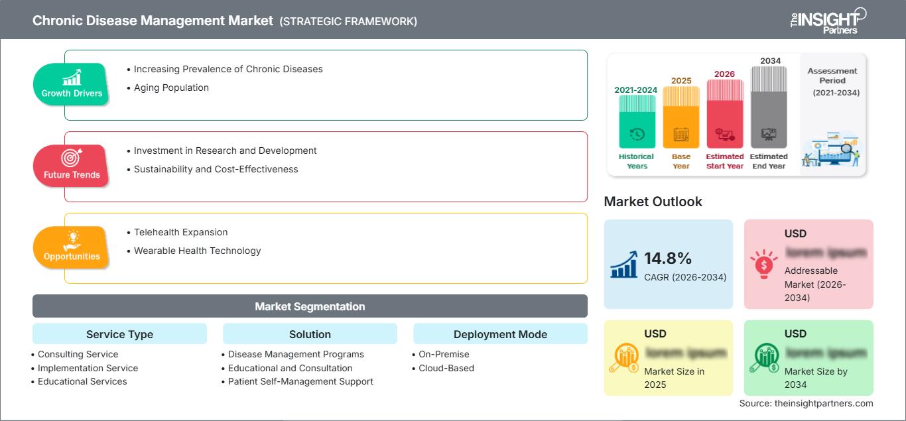Toggle the Cloud-Based deployment option

(x=446, y=368)
